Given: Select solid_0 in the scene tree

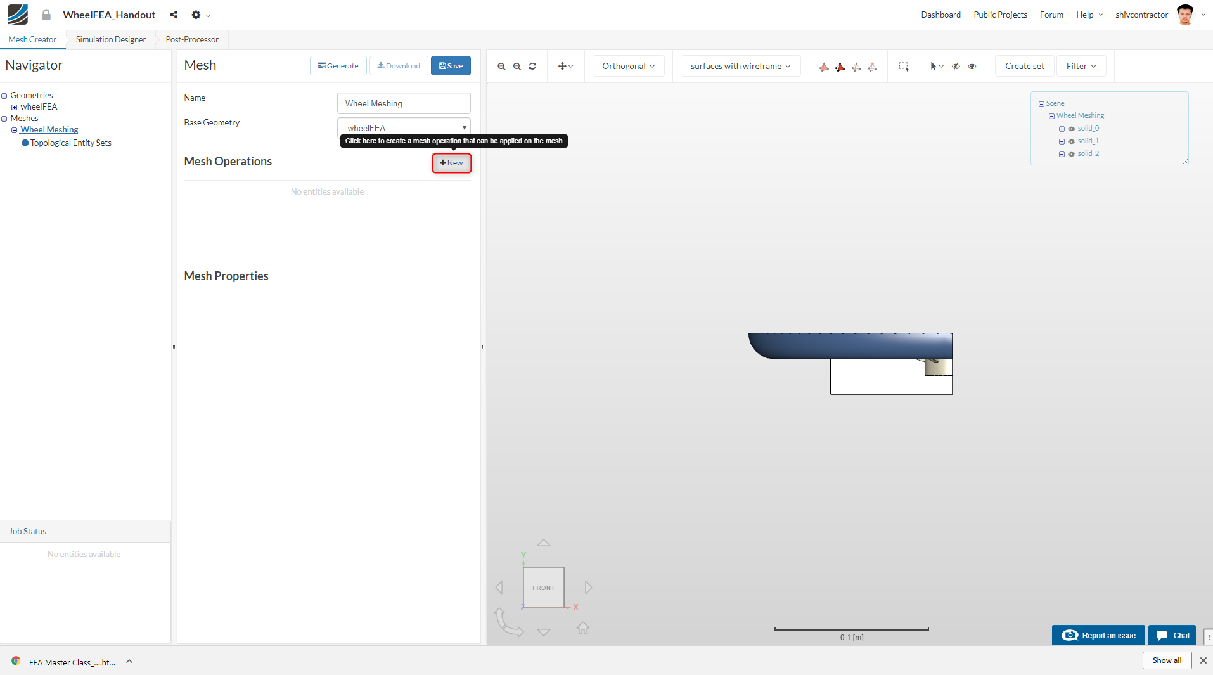Looking at the screenshot, I should [x=1088, y=128].
